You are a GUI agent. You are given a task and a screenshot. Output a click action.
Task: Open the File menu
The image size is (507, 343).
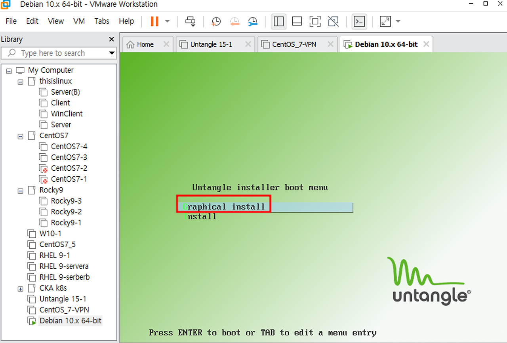click(x=11, y=21)
